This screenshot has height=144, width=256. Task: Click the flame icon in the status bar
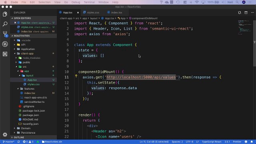coord(38,142)
